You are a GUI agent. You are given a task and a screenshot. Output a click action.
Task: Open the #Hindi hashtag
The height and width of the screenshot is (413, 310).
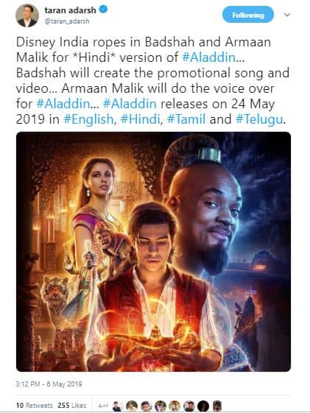point(140,119)
